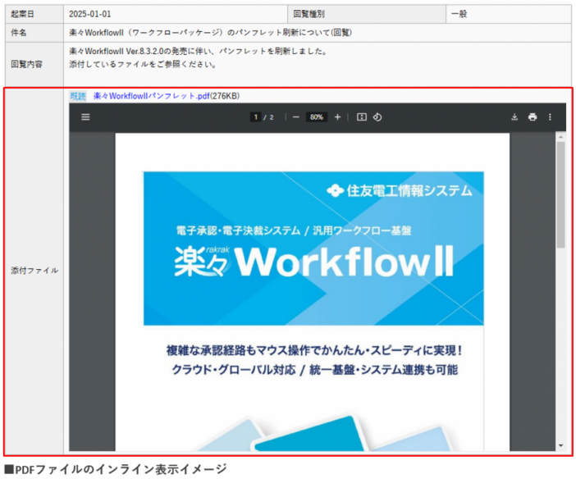Click the page number input field
Screen dimensions: 576x479
click(x=255, y=117)
